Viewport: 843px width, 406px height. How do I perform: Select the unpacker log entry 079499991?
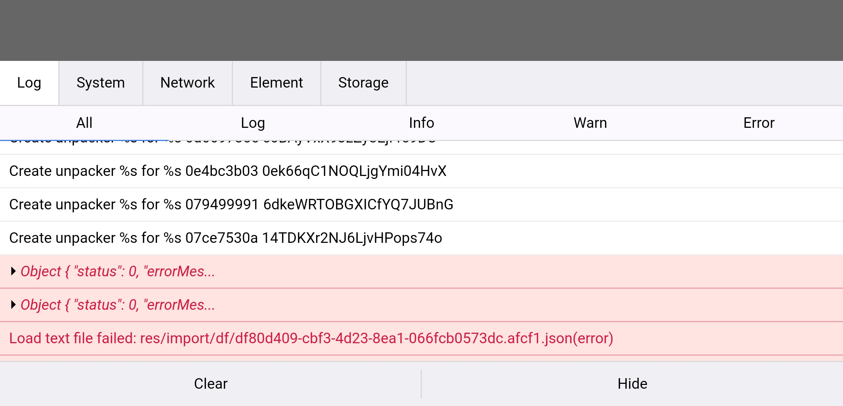[x=231, y=205]
